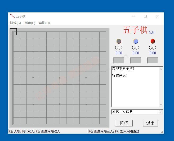Click the 悔棋 undo move button
Viewport: 174px width, 141px height.
coord(124,123)
